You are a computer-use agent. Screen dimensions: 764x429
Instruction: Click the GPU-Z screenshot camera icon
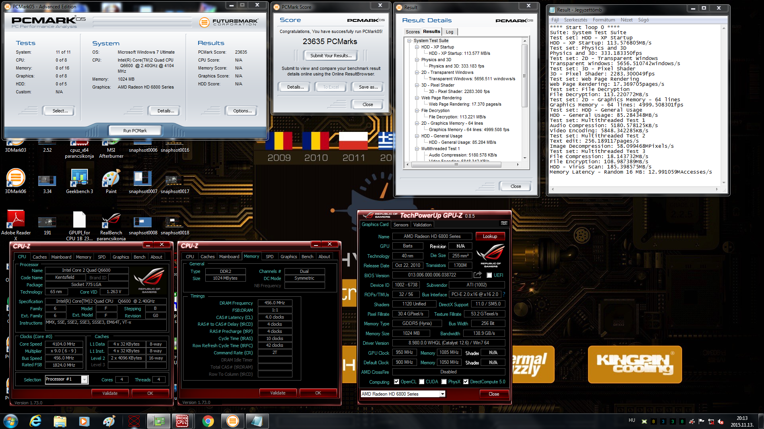tap(504, 224)
